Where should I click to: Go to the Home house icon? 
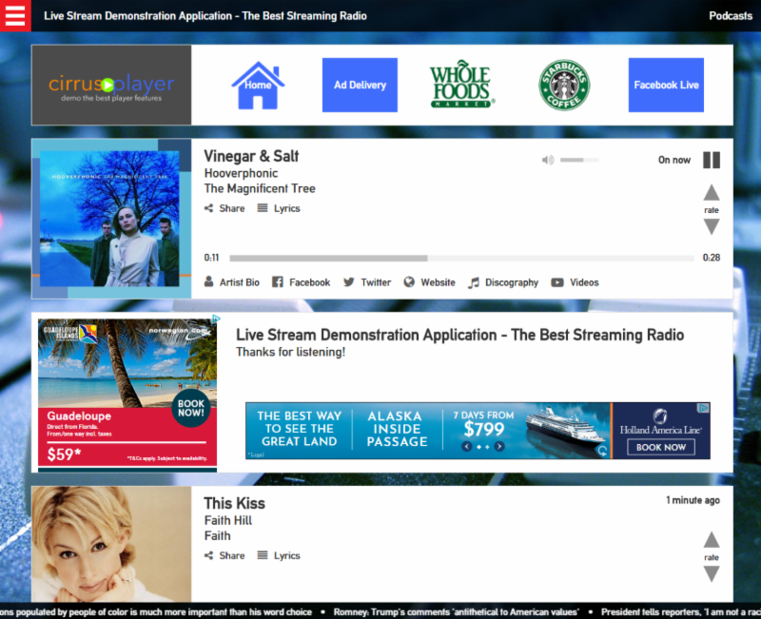(258, 86)
